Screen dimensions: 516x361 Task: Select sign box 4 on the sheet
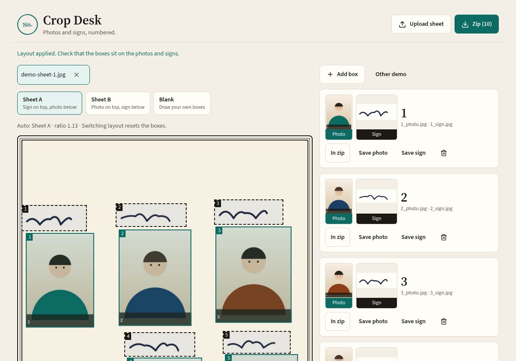click(160, 344)
